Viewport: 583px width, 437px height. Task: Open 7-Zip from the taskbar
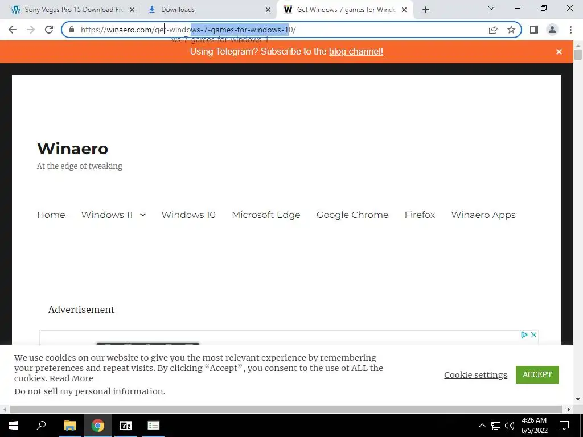point(126,426)
